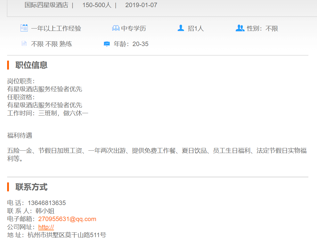The width and height of the screenshot is (317, 238).
Task: Click the 性别：不限 gender text
Action: click(263, 29)
